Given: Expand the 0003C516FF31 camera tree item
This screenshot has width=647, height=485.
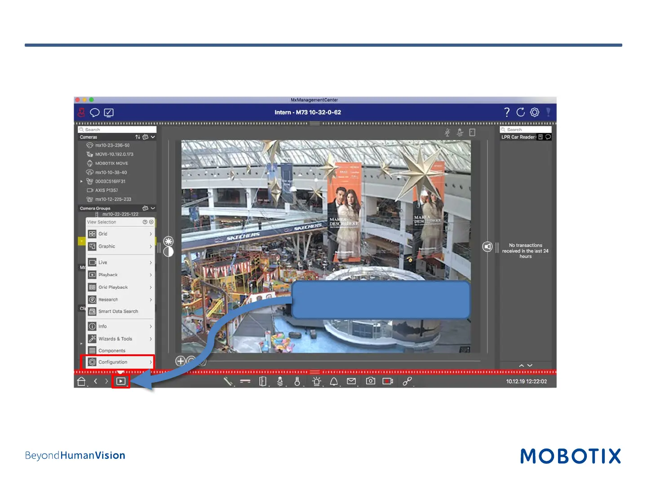Looking at the screenshot, I should [81, 181].
